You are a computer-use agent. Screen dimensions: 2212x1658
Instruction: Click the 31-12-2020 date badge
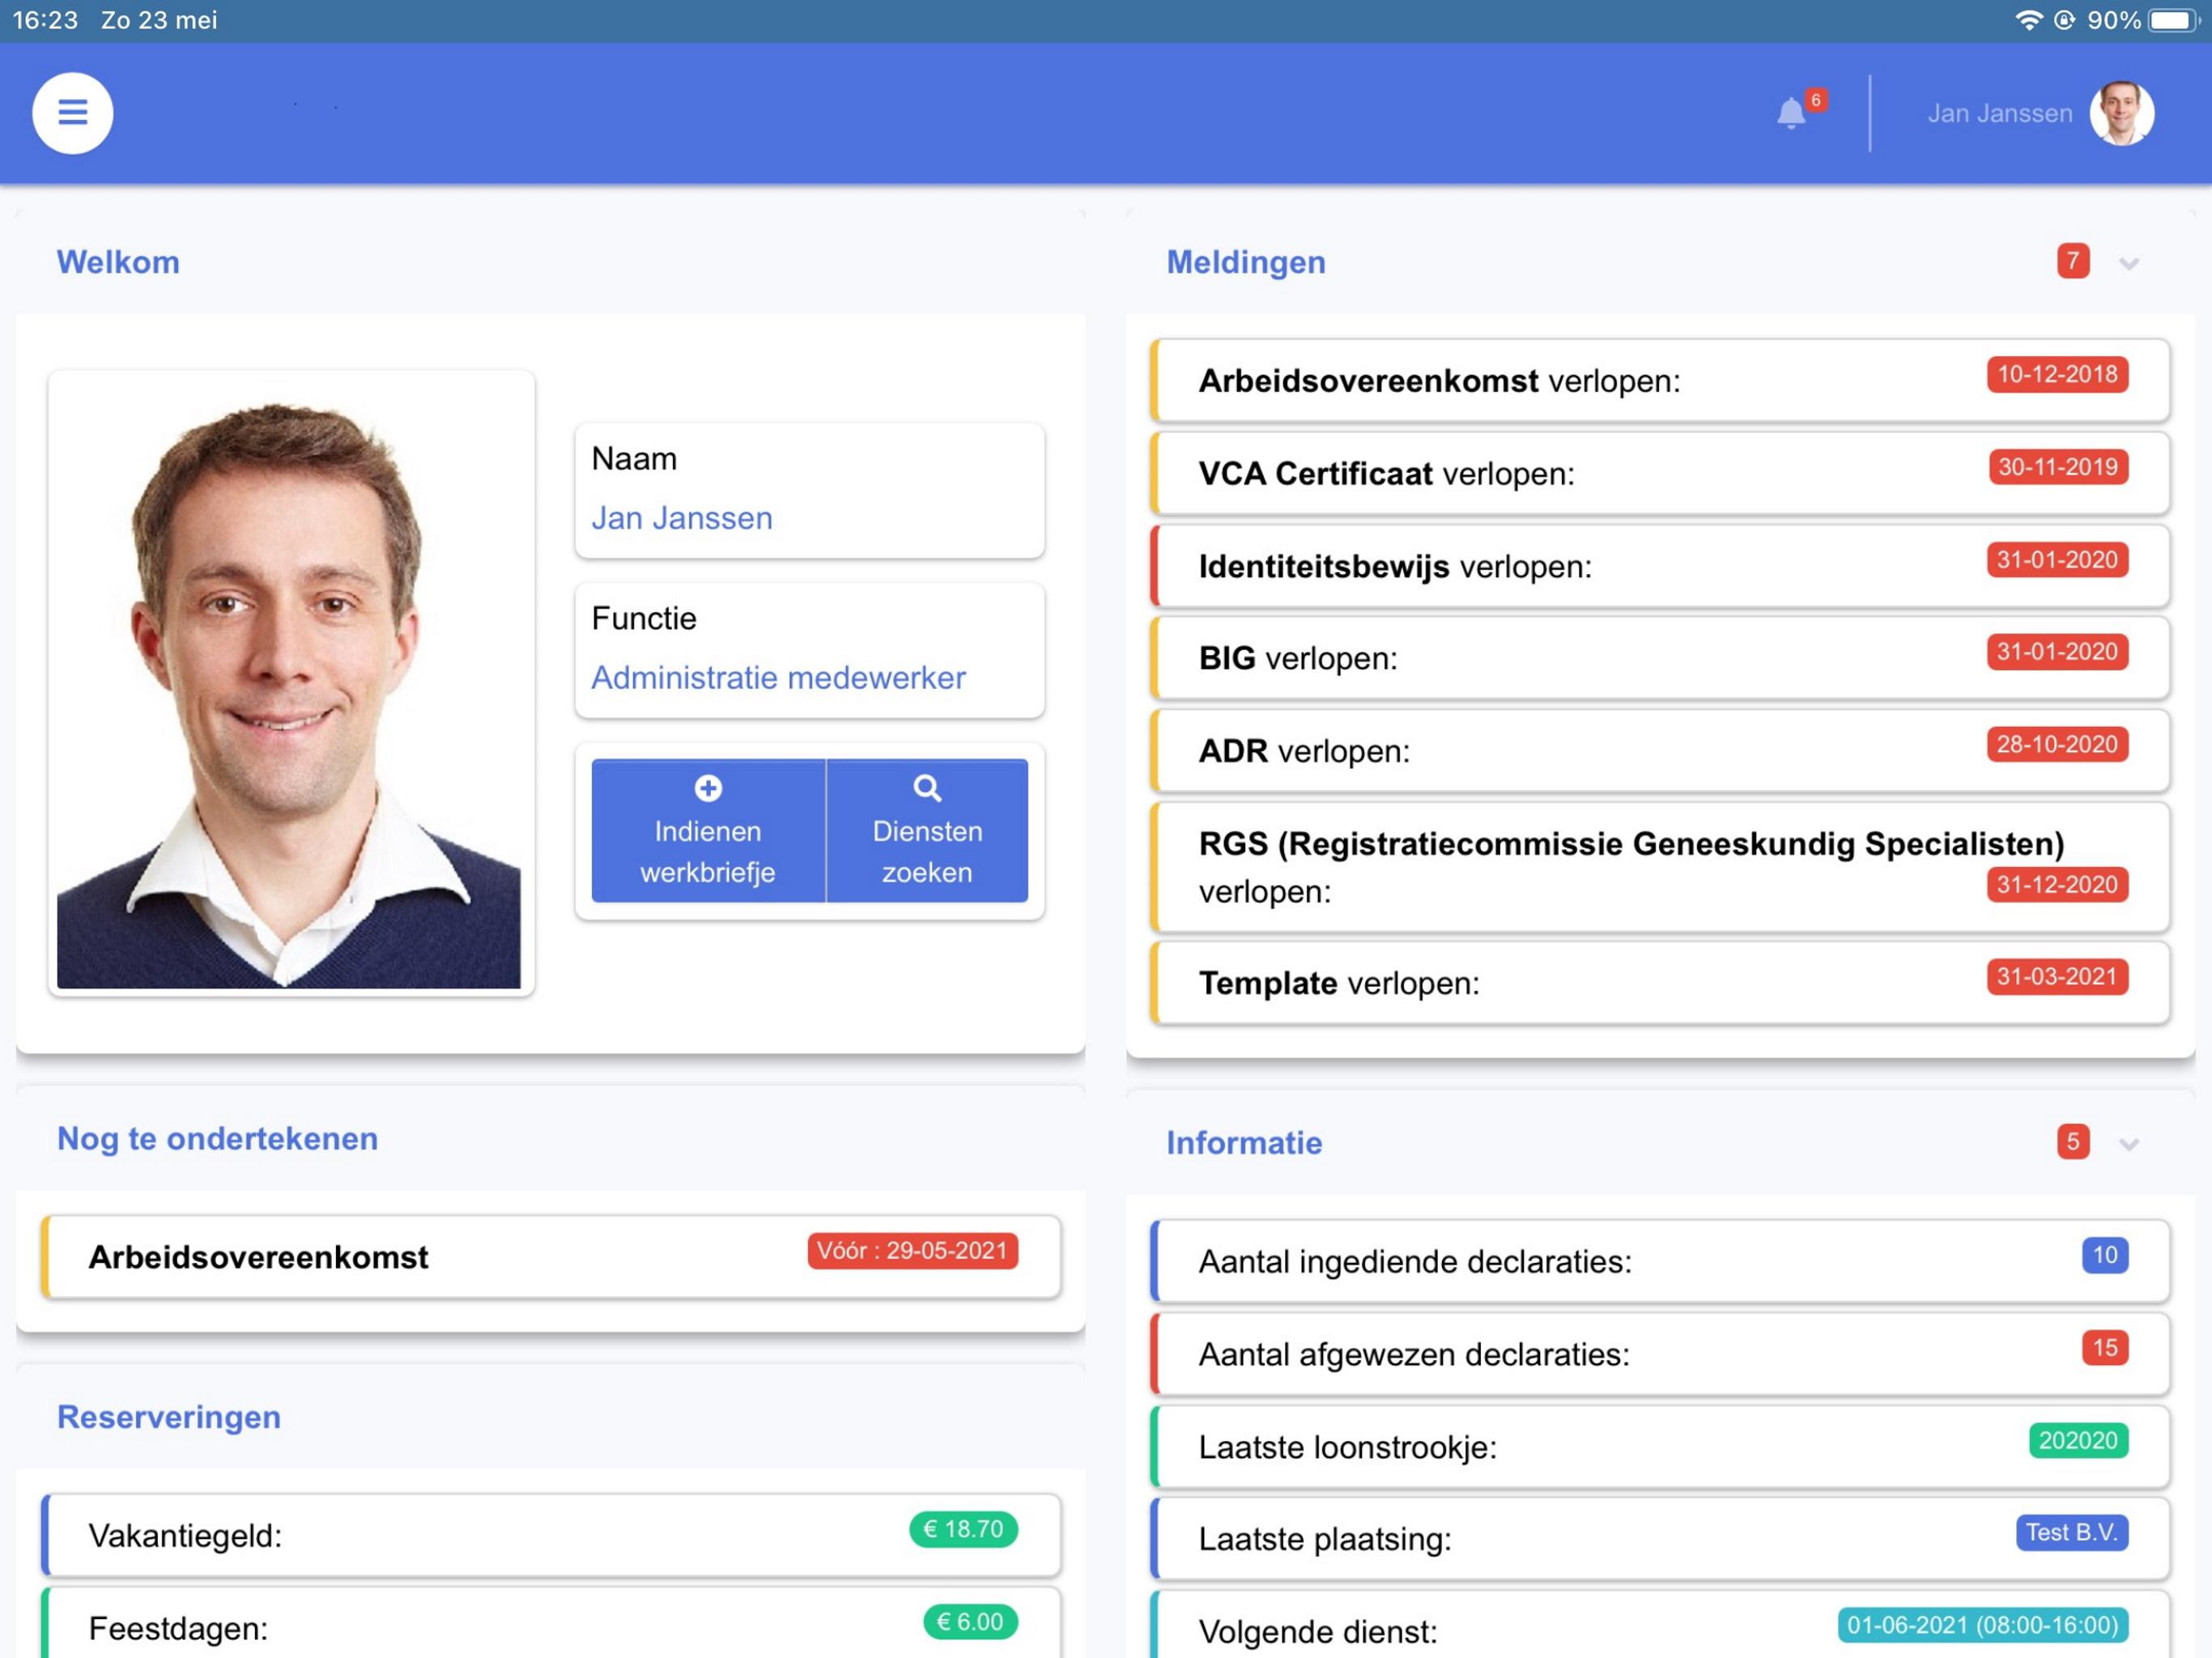click(x=2057, y=884)
